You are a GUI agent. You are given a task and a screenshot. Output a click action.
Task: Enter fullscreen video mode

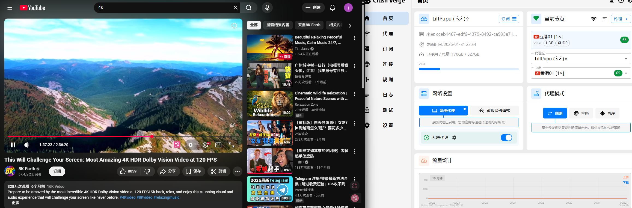[x=232, y=145]
